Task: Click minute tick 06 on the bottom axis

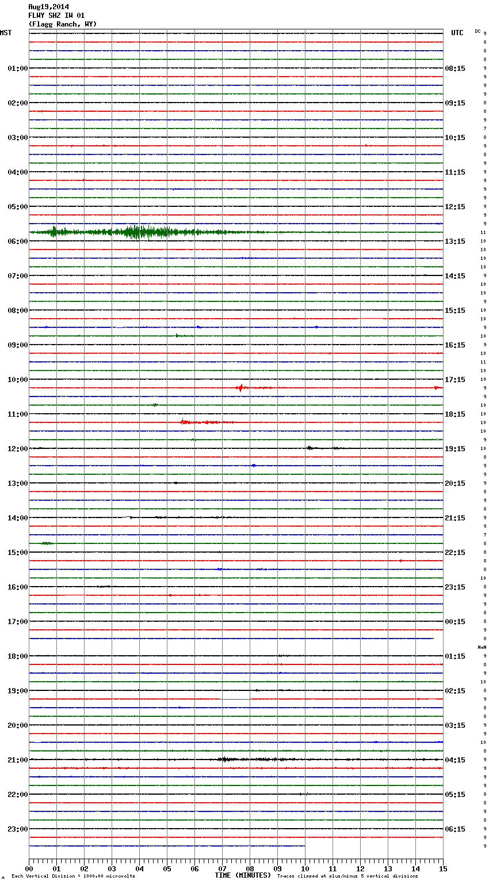Action: [194, 868]
